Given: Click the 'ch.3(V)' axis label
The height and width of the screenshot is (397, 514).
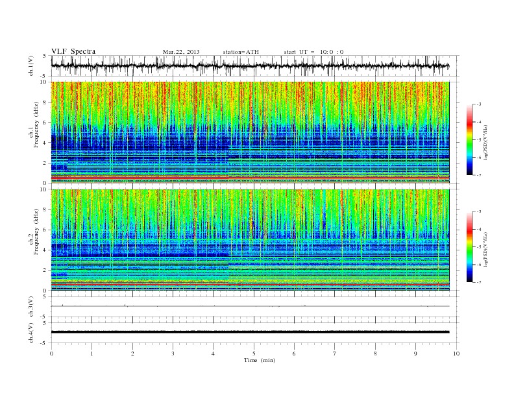Looking at the screenshot, I should click(31, 307).
